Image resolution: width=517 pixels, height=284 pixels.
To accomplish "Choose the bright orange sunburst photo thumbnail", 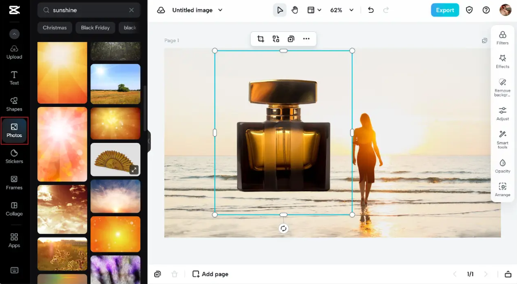I will (62, 73).
